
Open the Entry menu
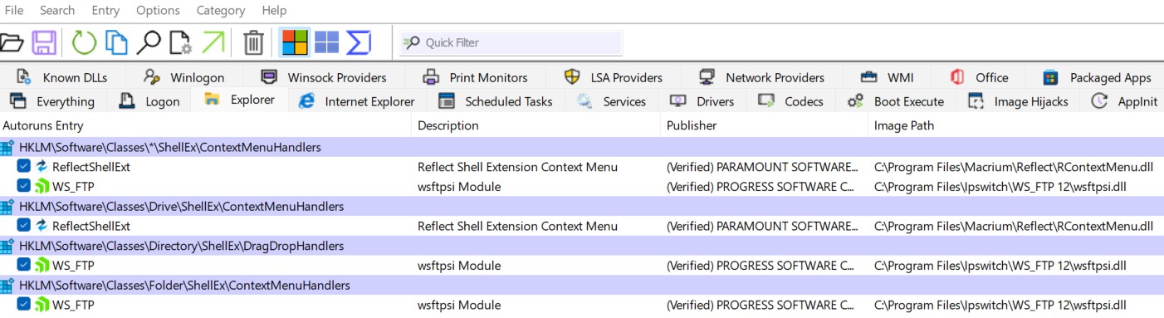click(105, 11)
